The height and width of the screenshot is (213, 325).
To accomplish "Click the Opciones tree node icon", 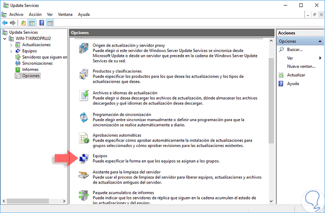I will click(x=18, y=76).
